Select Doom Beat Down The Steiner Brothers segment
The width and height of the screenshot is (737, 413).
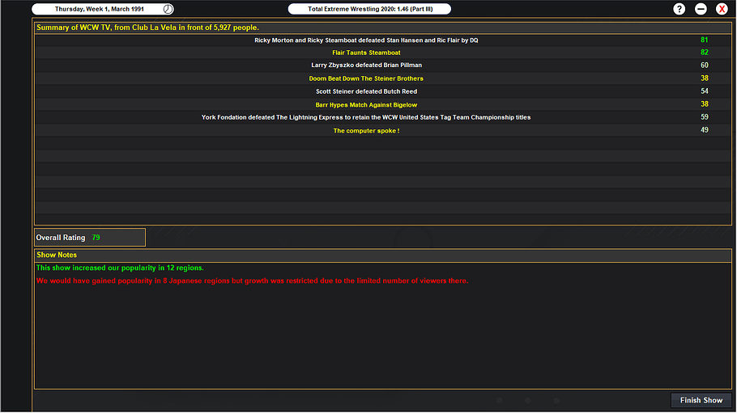click(x=382, y=78)
